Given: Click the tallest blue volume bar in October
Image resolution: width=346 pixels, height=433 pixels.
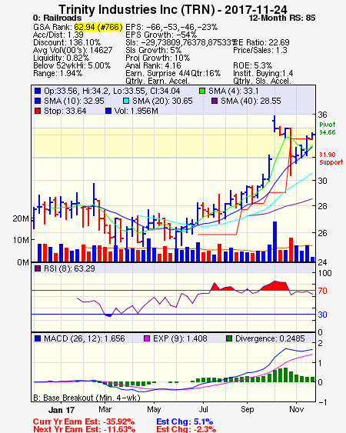Looking at the screenshot, I should tap(274, 241).
